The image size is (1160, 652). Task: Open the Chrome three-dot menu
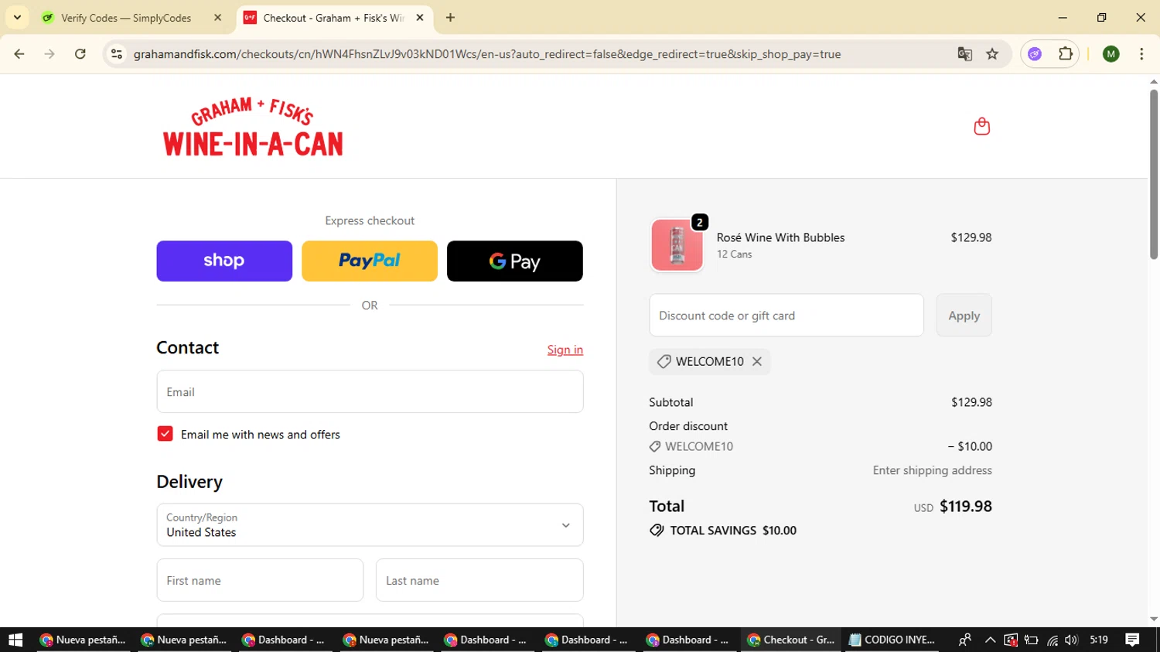[1141, 54]
